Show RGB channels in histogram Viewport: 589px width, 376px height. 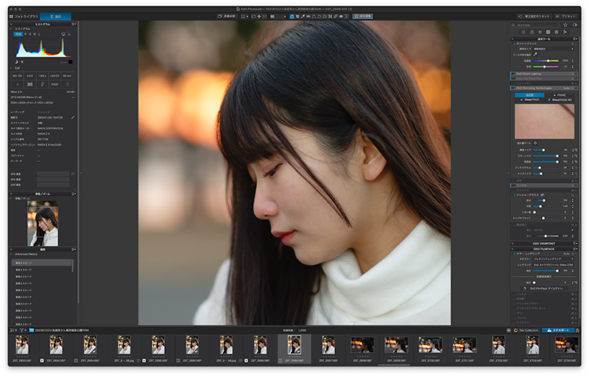18,34
